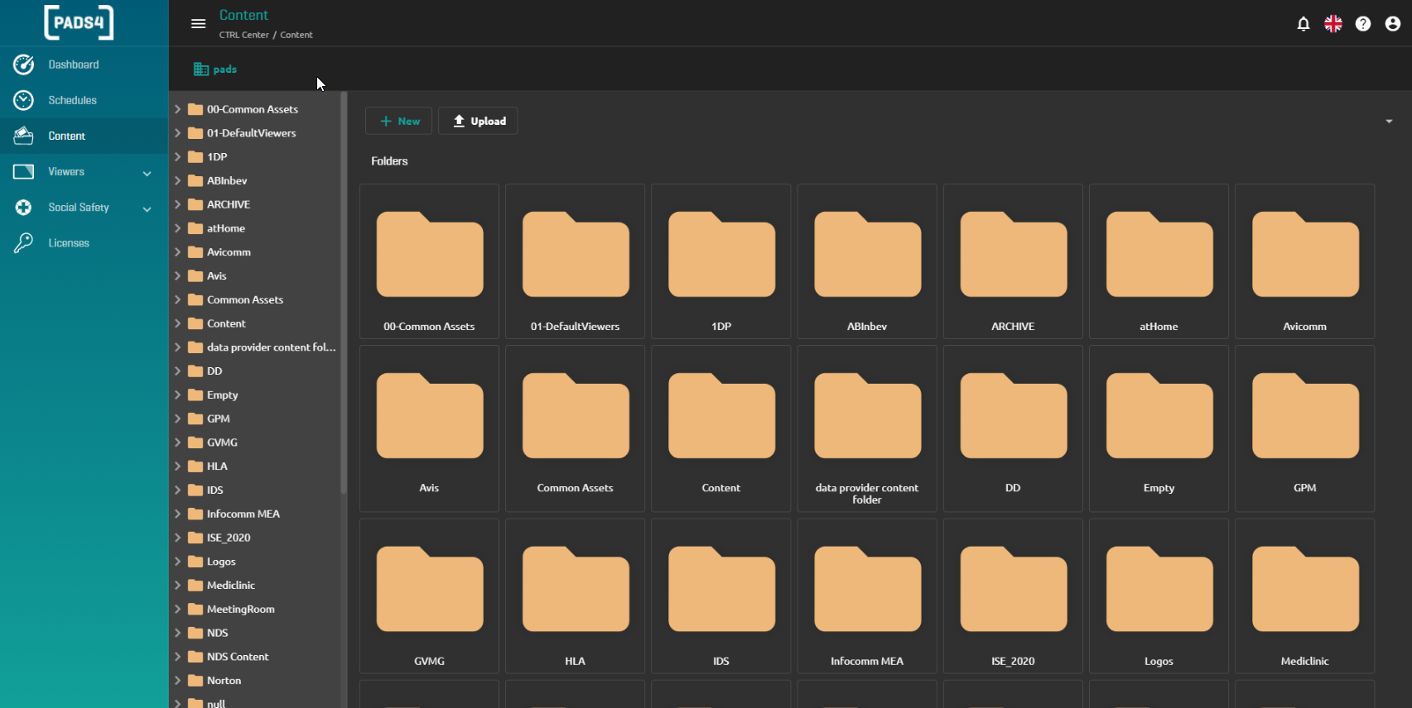
Task: Click the PADS4 logo
Action: 79,23
